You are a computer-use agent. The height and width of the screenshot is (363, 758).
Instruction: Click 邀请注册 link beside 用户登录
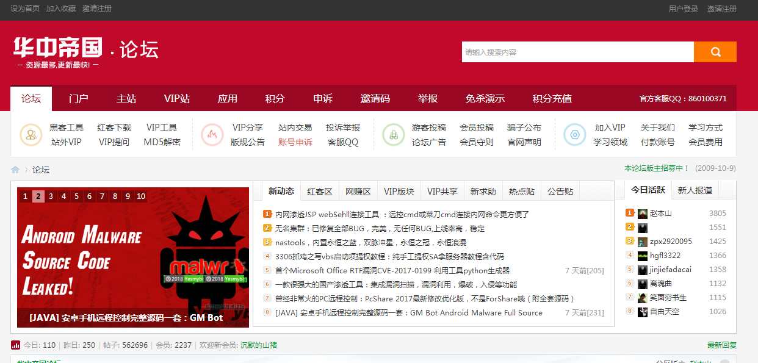[x=722, y=9]
